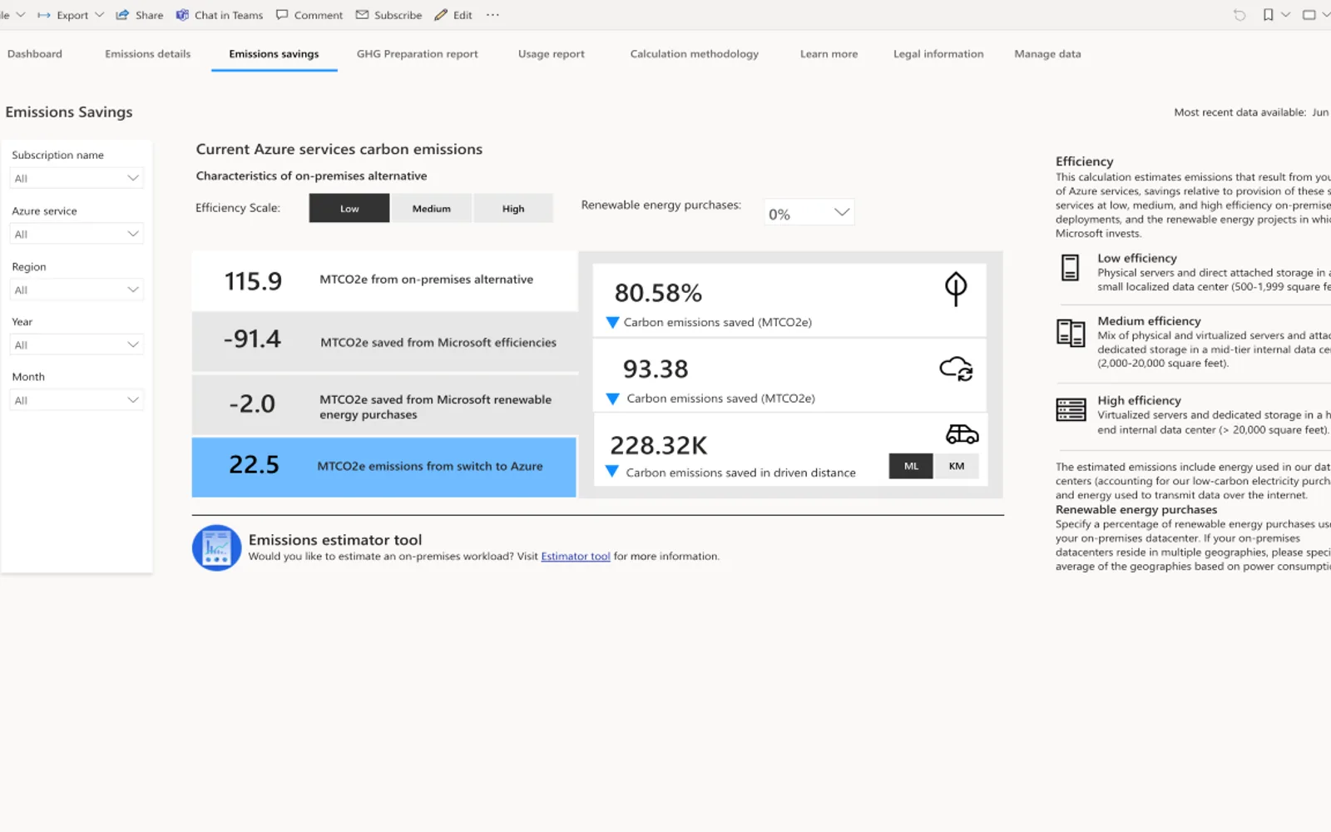Click the car icon above ML/KM
The height and width of the screenshot is (832, 1331).
tap(962, 434)
